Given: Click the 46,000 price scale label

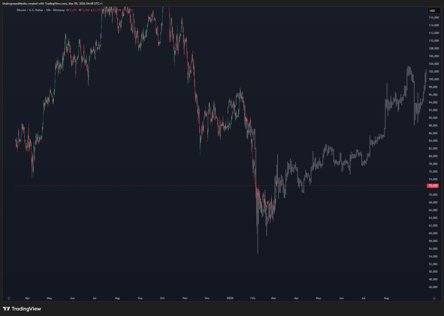Looking at the screenshot, I should 434,287.
